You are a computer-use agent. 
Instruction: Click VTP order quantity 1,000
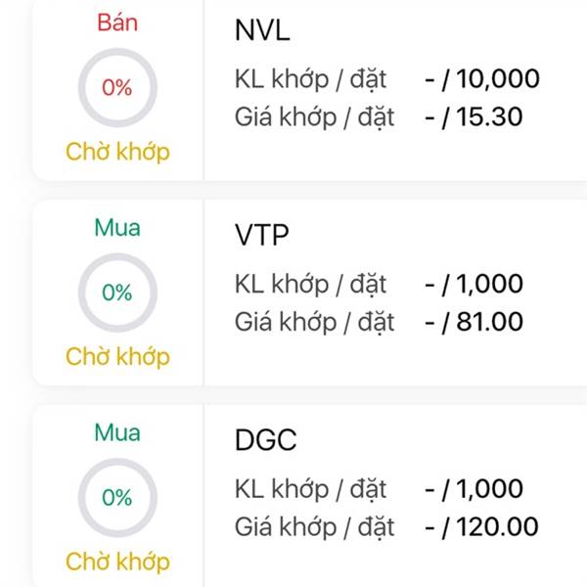click(490, 284)
